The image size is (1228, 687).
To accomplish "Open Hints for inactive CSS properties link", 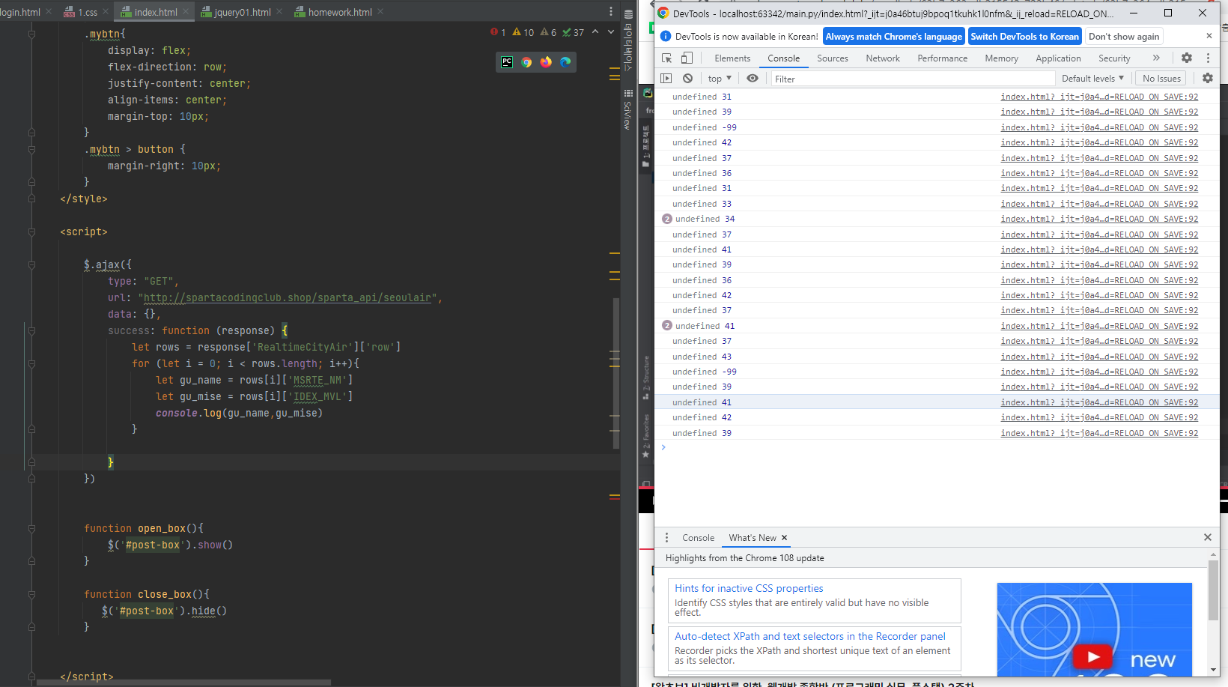I will [x=749, y=588].
